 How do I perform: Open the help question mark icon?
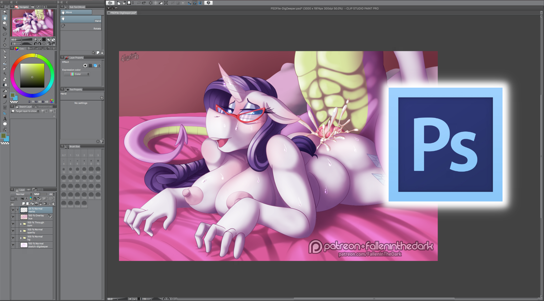[x=208, y=3]
